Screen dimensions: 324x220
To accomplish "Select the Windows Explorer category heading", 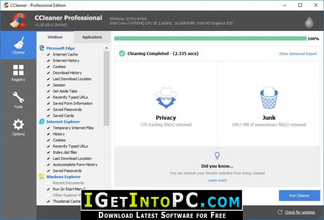I will click(x=64, y=177).
